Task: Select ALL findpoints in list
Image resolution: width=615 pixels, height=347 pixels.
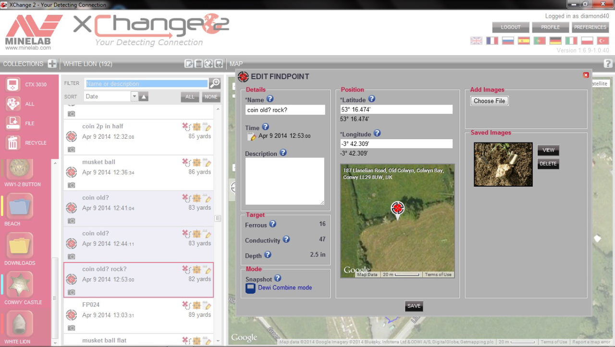Action: [190, 97]
